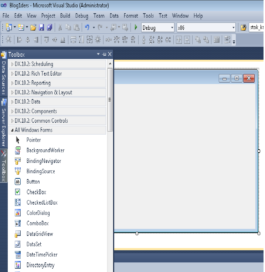
Task: Click the Align Bottoms layout icon
Action: 63,40
